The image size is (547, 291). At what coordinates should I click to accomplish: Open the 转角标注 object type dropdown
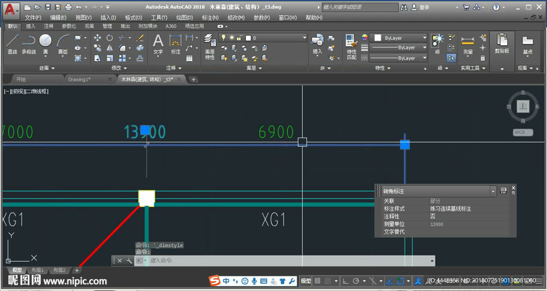tap(493, 191)
